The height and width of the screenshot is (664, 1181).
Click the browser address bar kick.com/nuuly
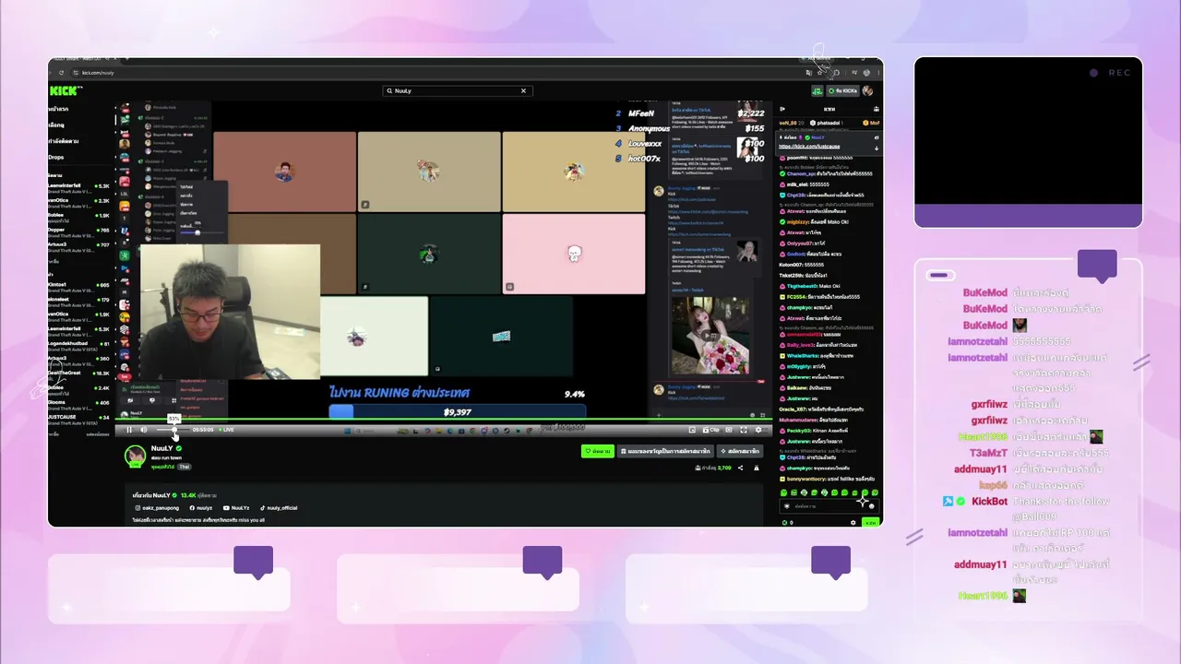(98, 73)
